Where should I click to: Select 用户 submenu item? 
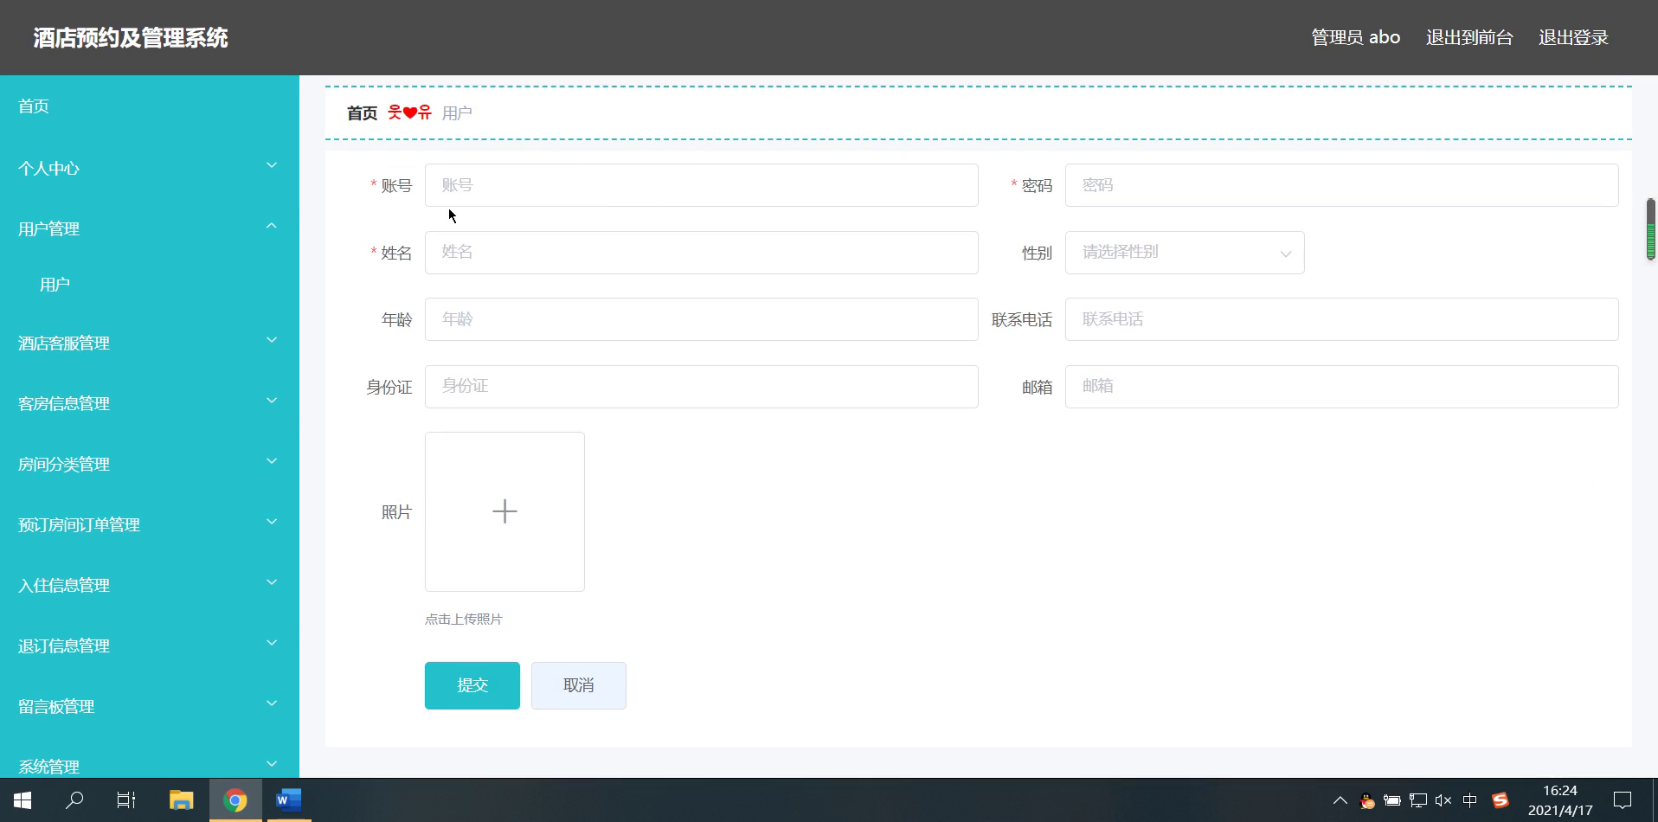pos(150,285)
